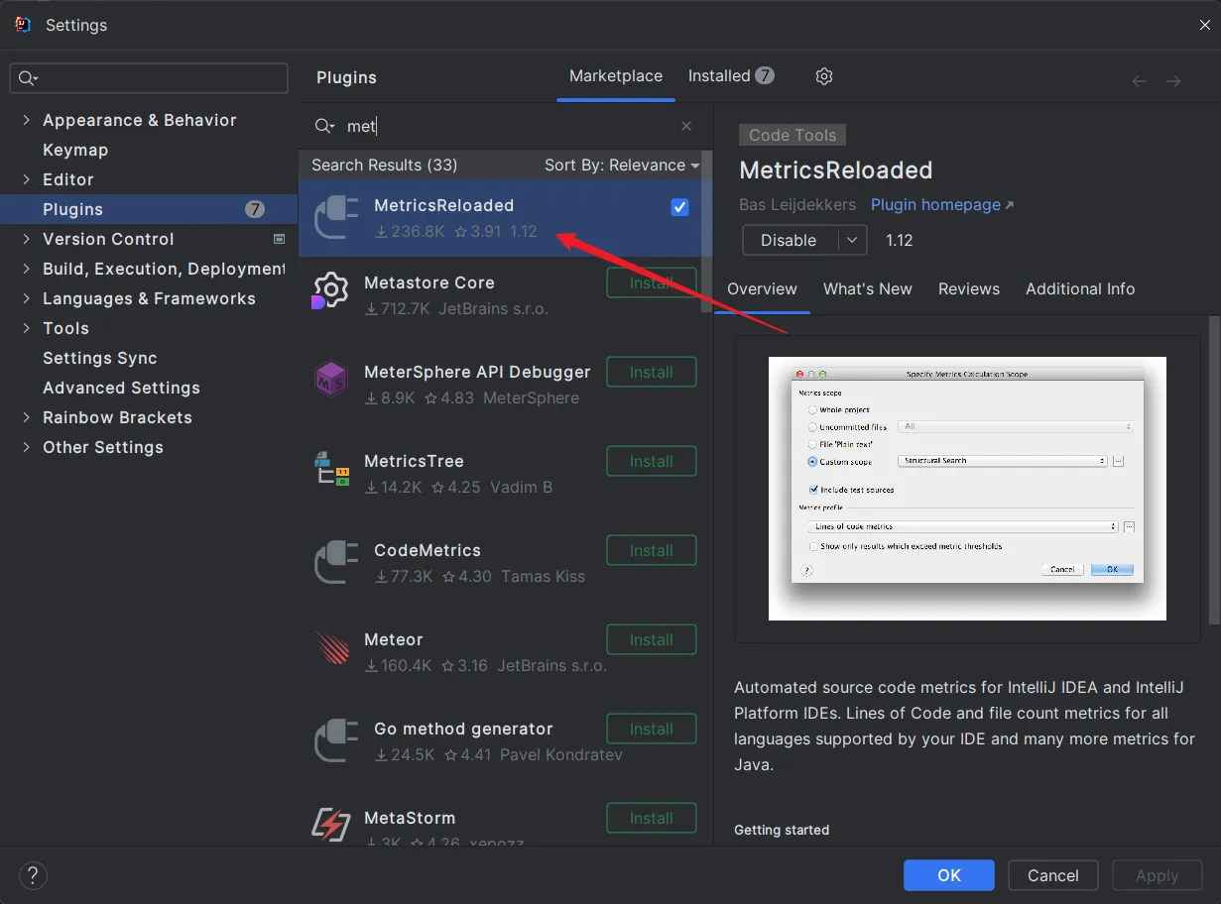Select Keymap in the settings tree
Screen dimensions: 1221x904
75,150
